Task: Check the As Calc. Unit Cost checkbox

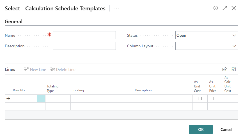Action: [230, 98]
